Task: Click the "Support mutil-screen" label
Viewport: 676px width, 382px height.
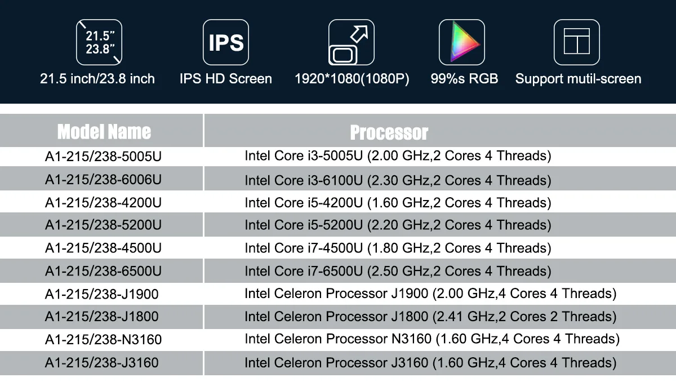Action: [578, 79]
